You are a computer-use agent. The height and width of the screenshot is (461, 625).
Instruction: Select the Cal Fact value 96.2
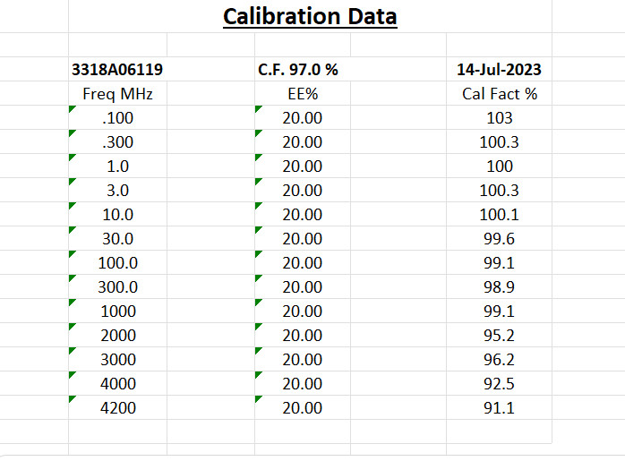point(499,359)
